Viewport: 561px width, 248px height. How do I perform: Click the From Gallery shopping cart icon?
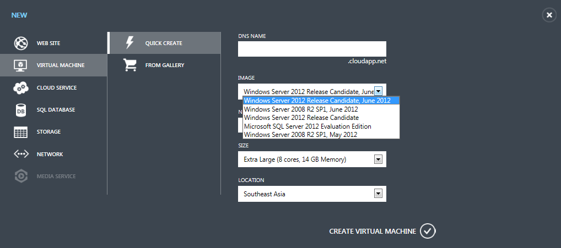130,65
